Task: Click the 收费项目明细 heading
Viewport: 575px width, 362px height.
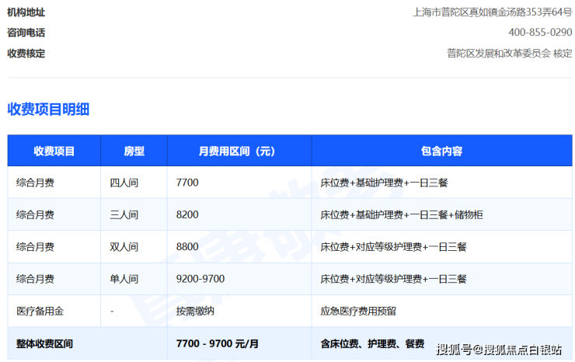Action: [x=48, y=110]
